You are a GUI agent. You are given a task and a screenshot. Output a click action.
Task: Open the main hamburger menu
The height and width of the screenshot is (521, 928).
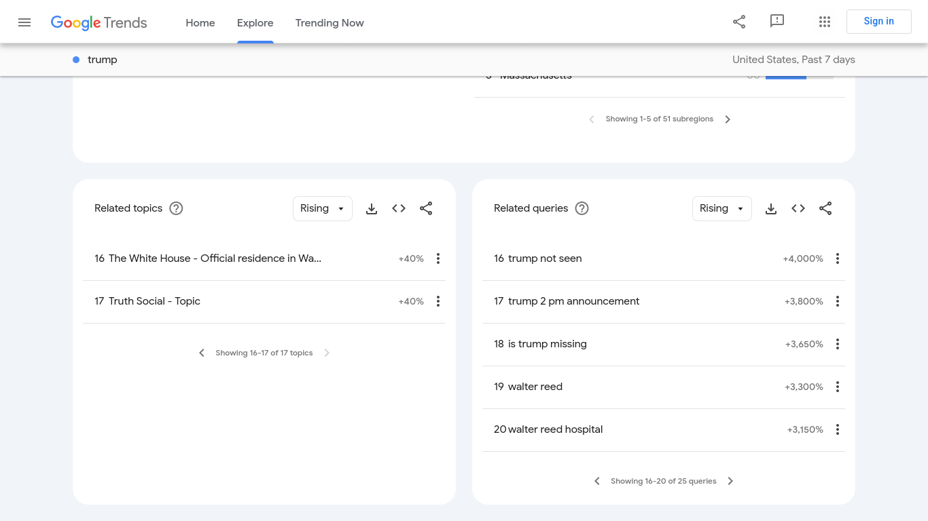(24, 22)
